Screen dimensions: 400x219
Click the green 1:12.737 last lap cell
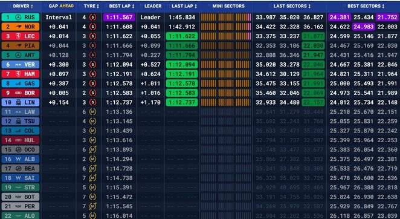(x=182, y=102)
